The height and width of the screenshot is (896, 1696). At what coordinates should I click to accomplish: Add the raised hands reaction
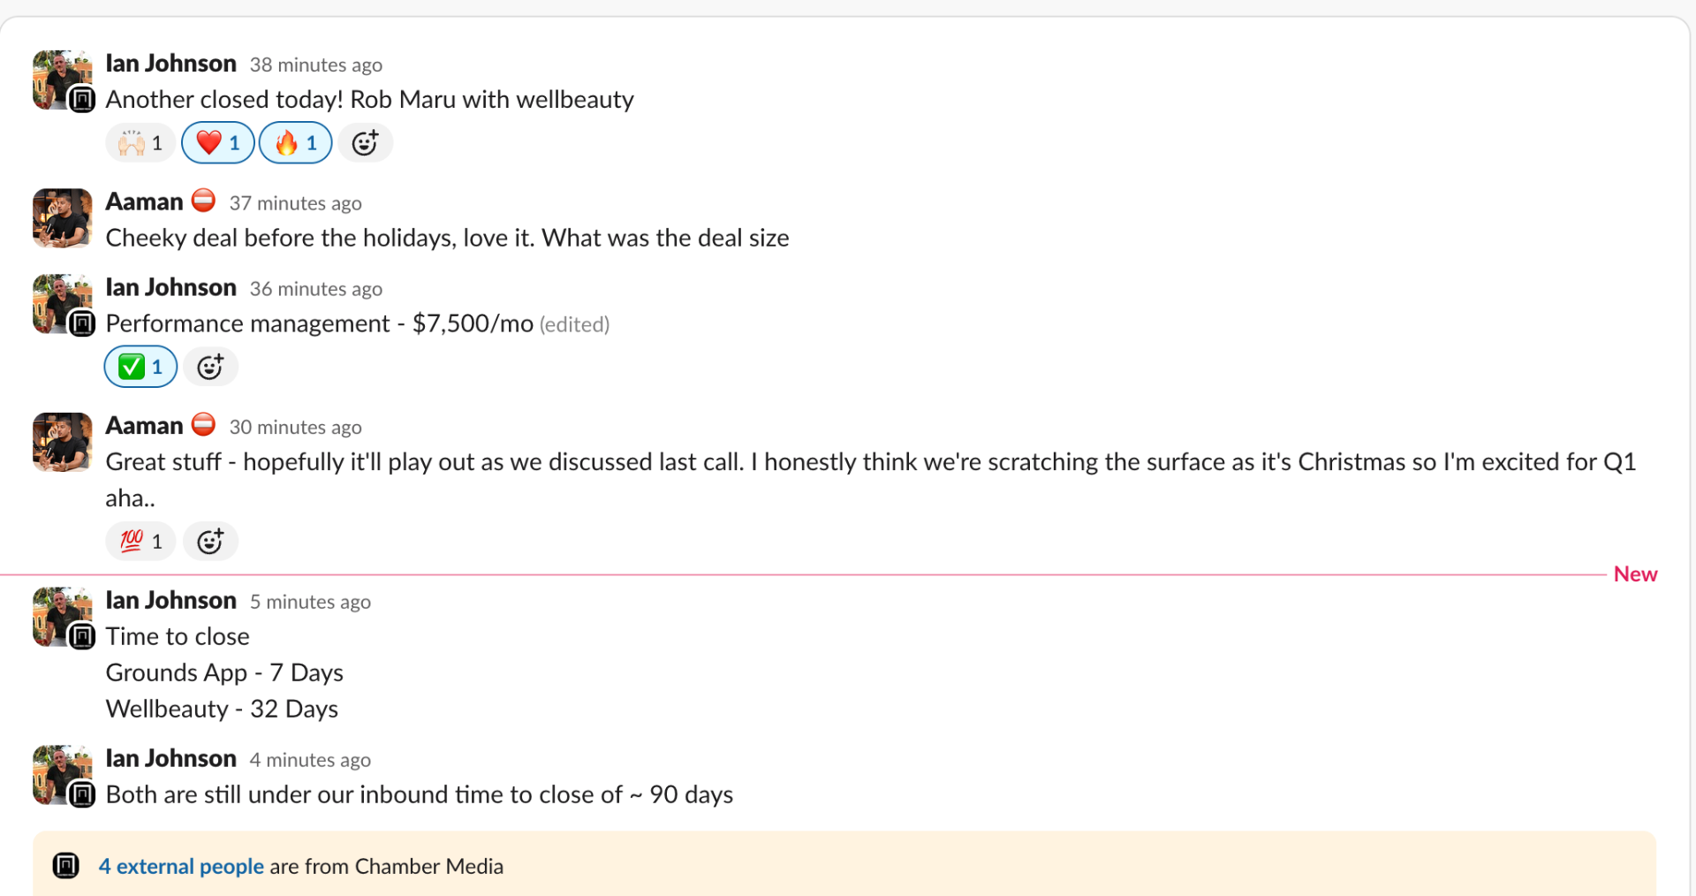click(140, 143)
